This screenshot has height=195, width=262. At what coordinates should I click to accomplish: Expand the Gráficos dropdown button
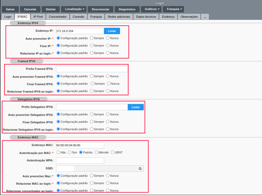tap(152, 9)
